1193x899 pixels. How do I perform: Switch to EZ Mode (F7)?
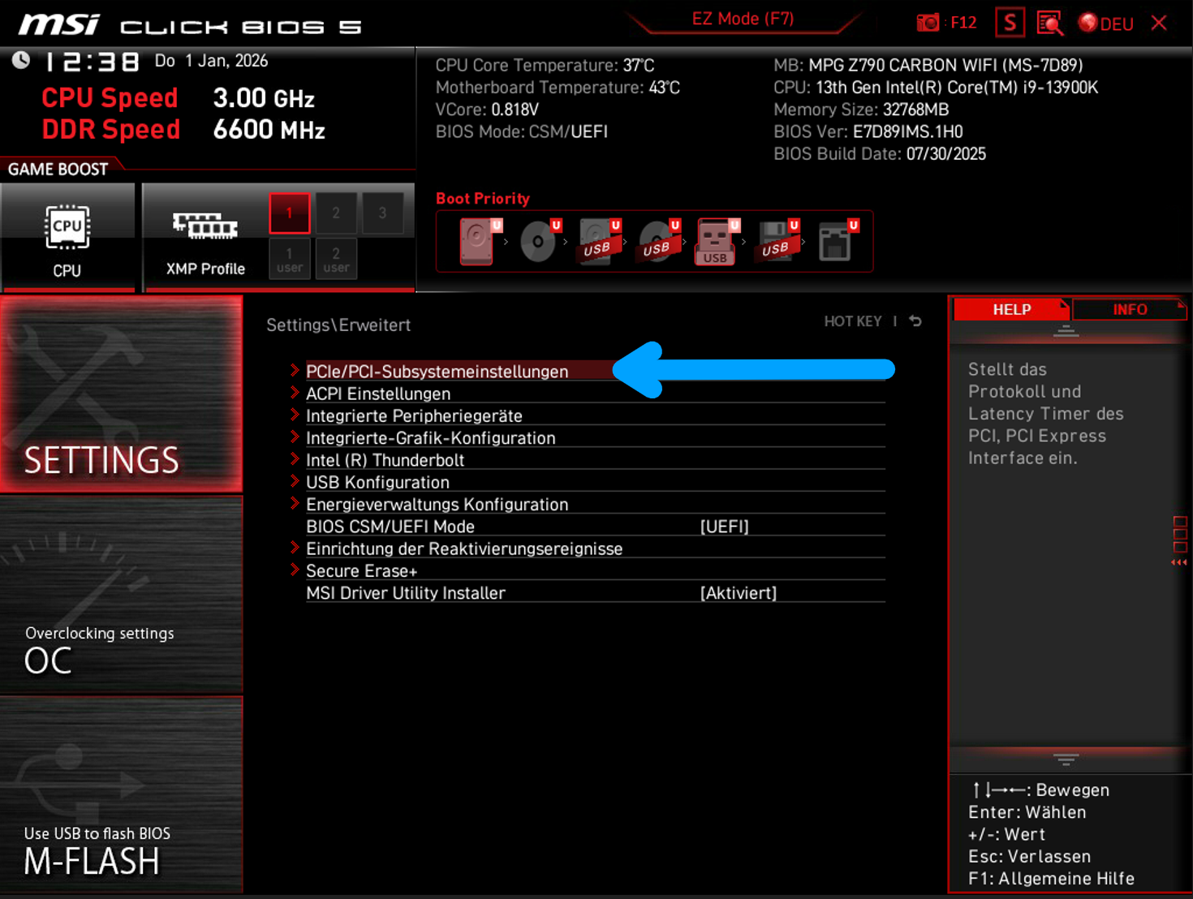click(x=743, y=19)
